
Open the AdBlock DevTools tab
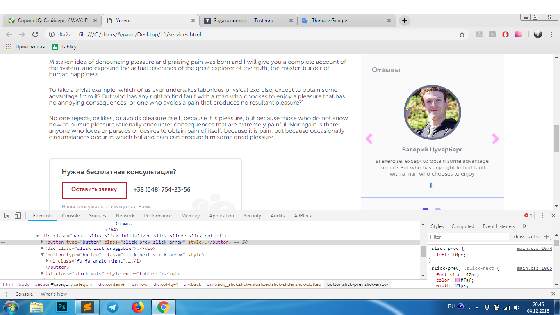(x=303, y=216)
